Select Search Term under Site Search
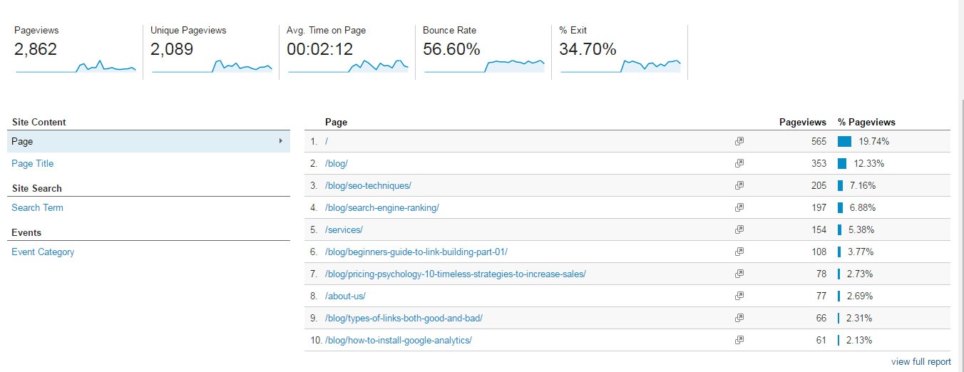964x372 pixels. pyautogui.click(x=37, y=207)
